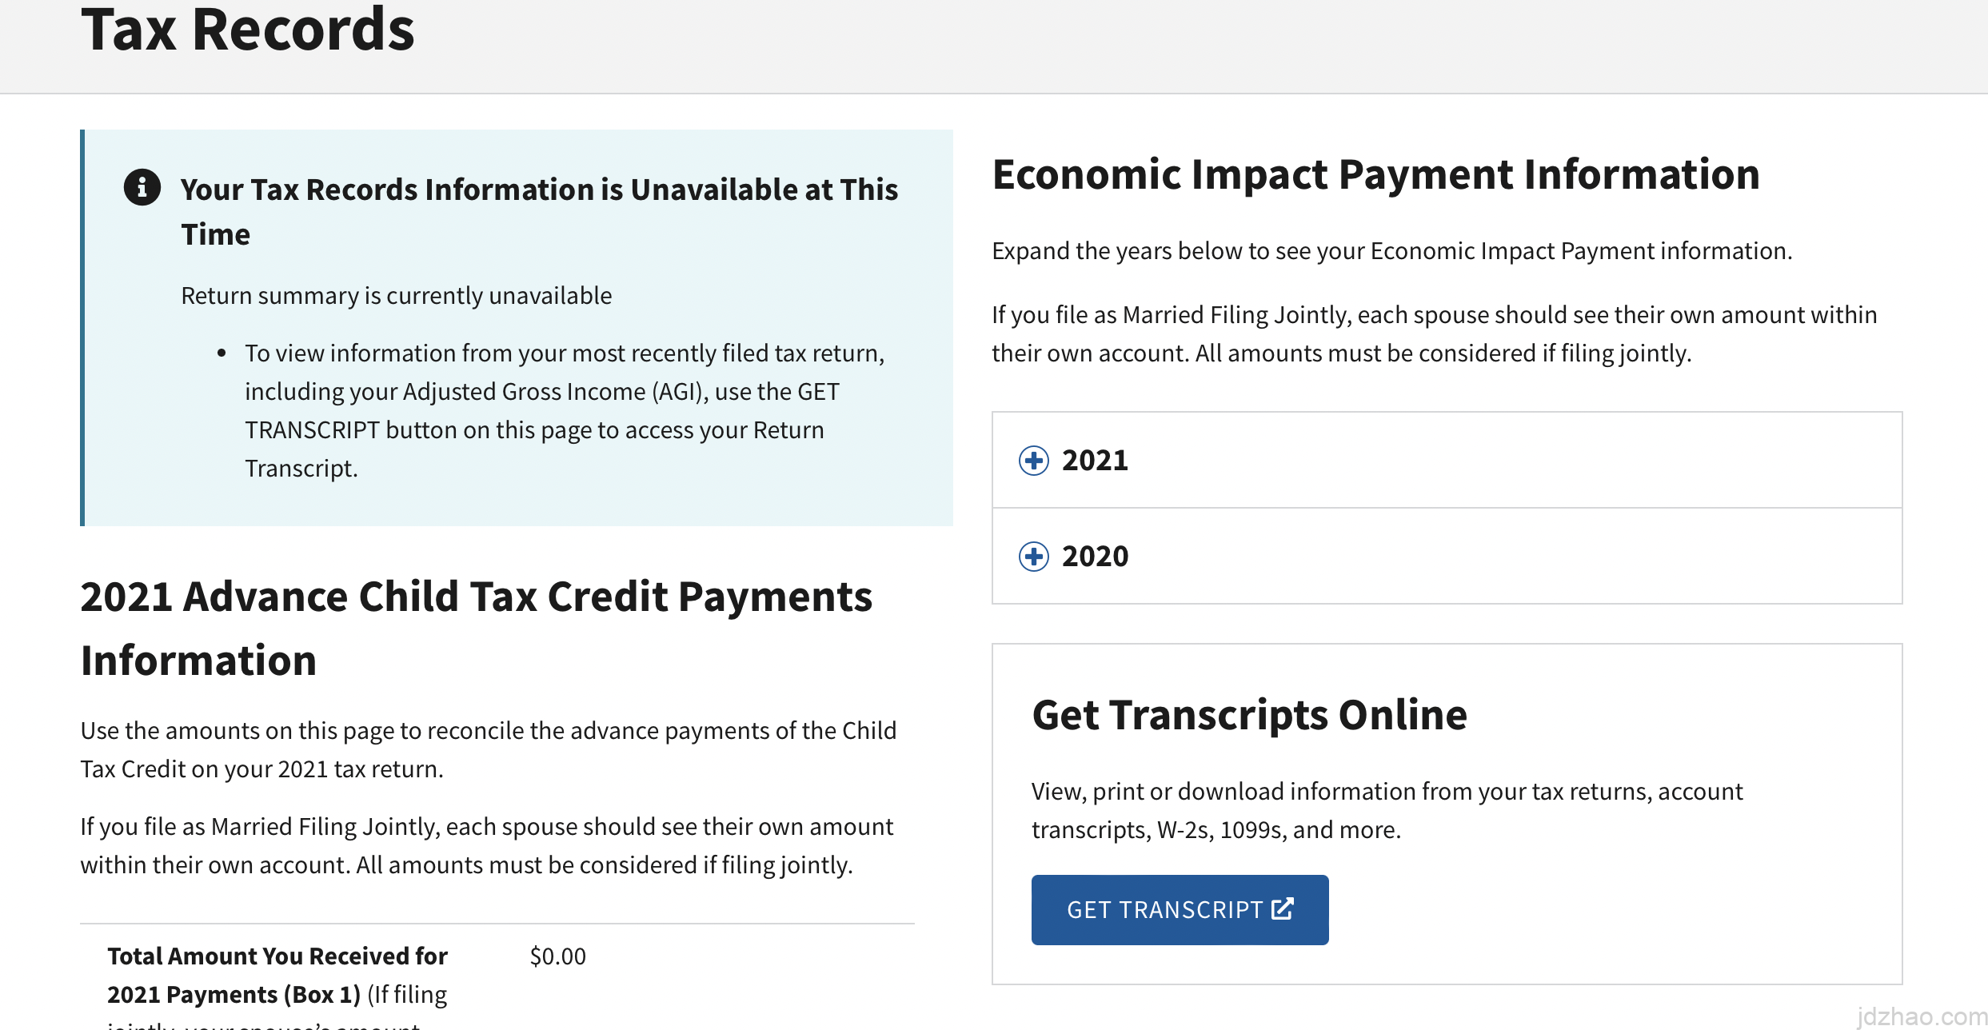Click the jdzhao.com watermark text

coord(1921,1016)
